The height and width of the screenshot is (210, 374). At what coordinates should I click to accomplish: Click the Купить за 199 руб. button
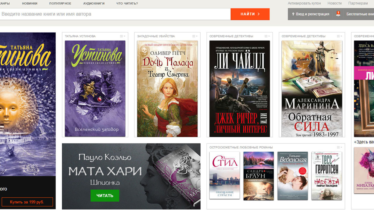click(27, 202)
